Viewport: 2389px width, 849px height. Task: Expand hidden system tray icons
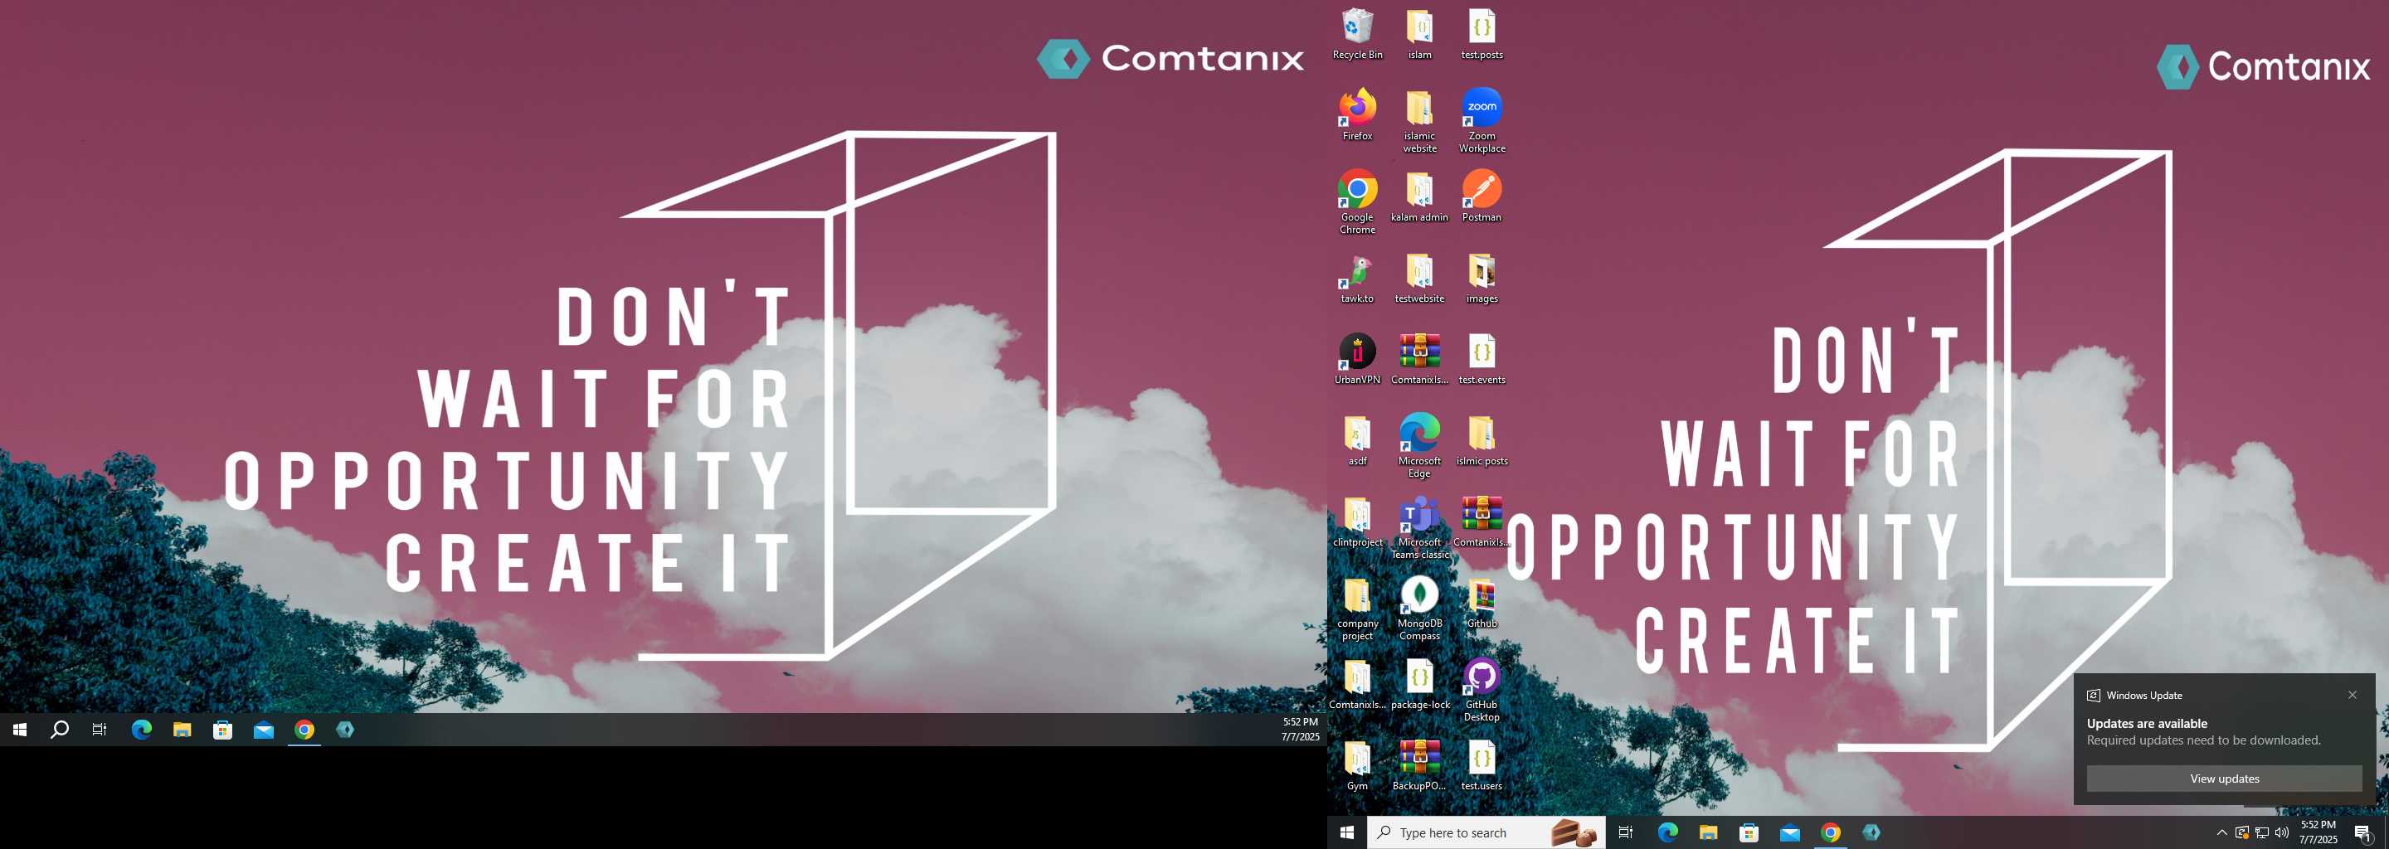(2221, 832)
